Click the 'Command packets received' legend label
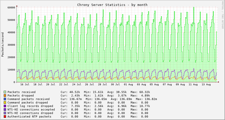 (x=29, y=99)
